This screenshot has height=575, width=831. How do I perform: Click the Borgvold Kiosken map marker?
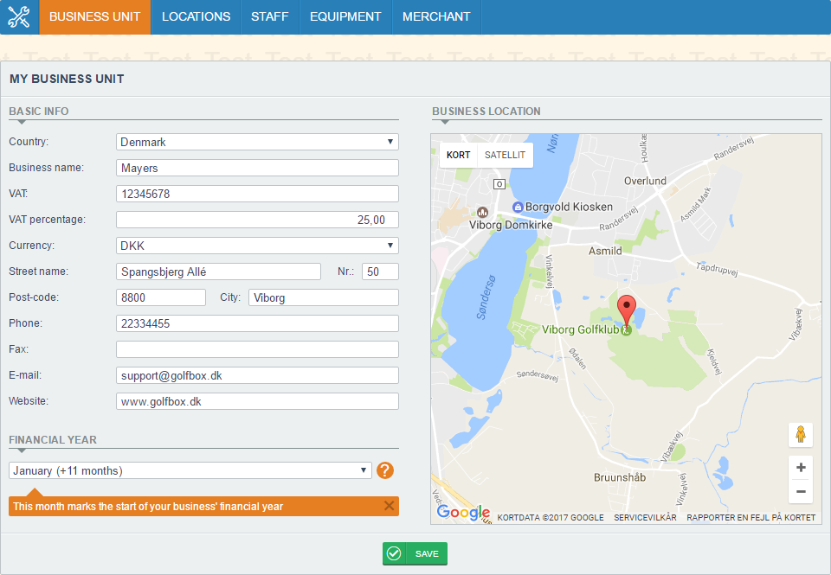pos(518,207)
